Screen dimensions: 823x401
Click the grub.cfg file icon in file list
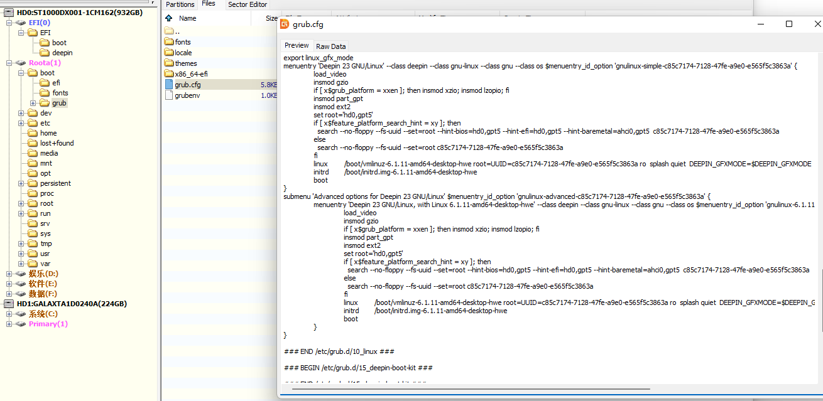click(168, 84)
